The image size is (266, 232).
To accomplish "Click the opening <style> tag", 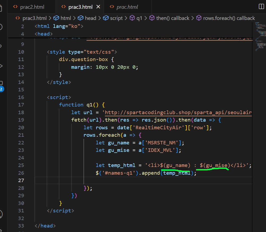I will [82, 52].
